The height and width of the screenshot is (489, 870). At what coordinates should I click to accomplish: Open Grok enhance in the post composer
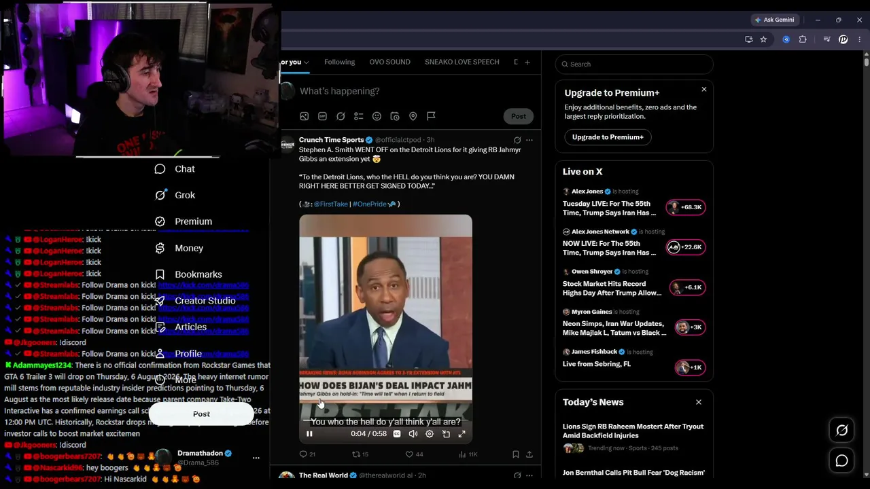click(x=341, y=116)
